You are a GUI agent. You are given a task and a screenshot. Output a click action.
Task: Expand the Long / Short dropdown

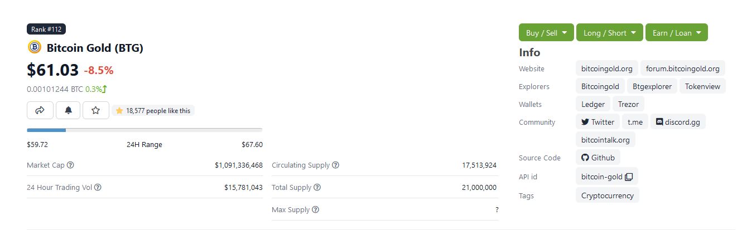click(609, 32)
